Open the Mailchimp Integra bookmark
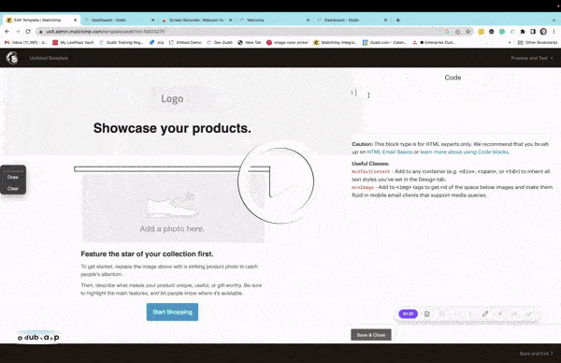 pos(336,42)
